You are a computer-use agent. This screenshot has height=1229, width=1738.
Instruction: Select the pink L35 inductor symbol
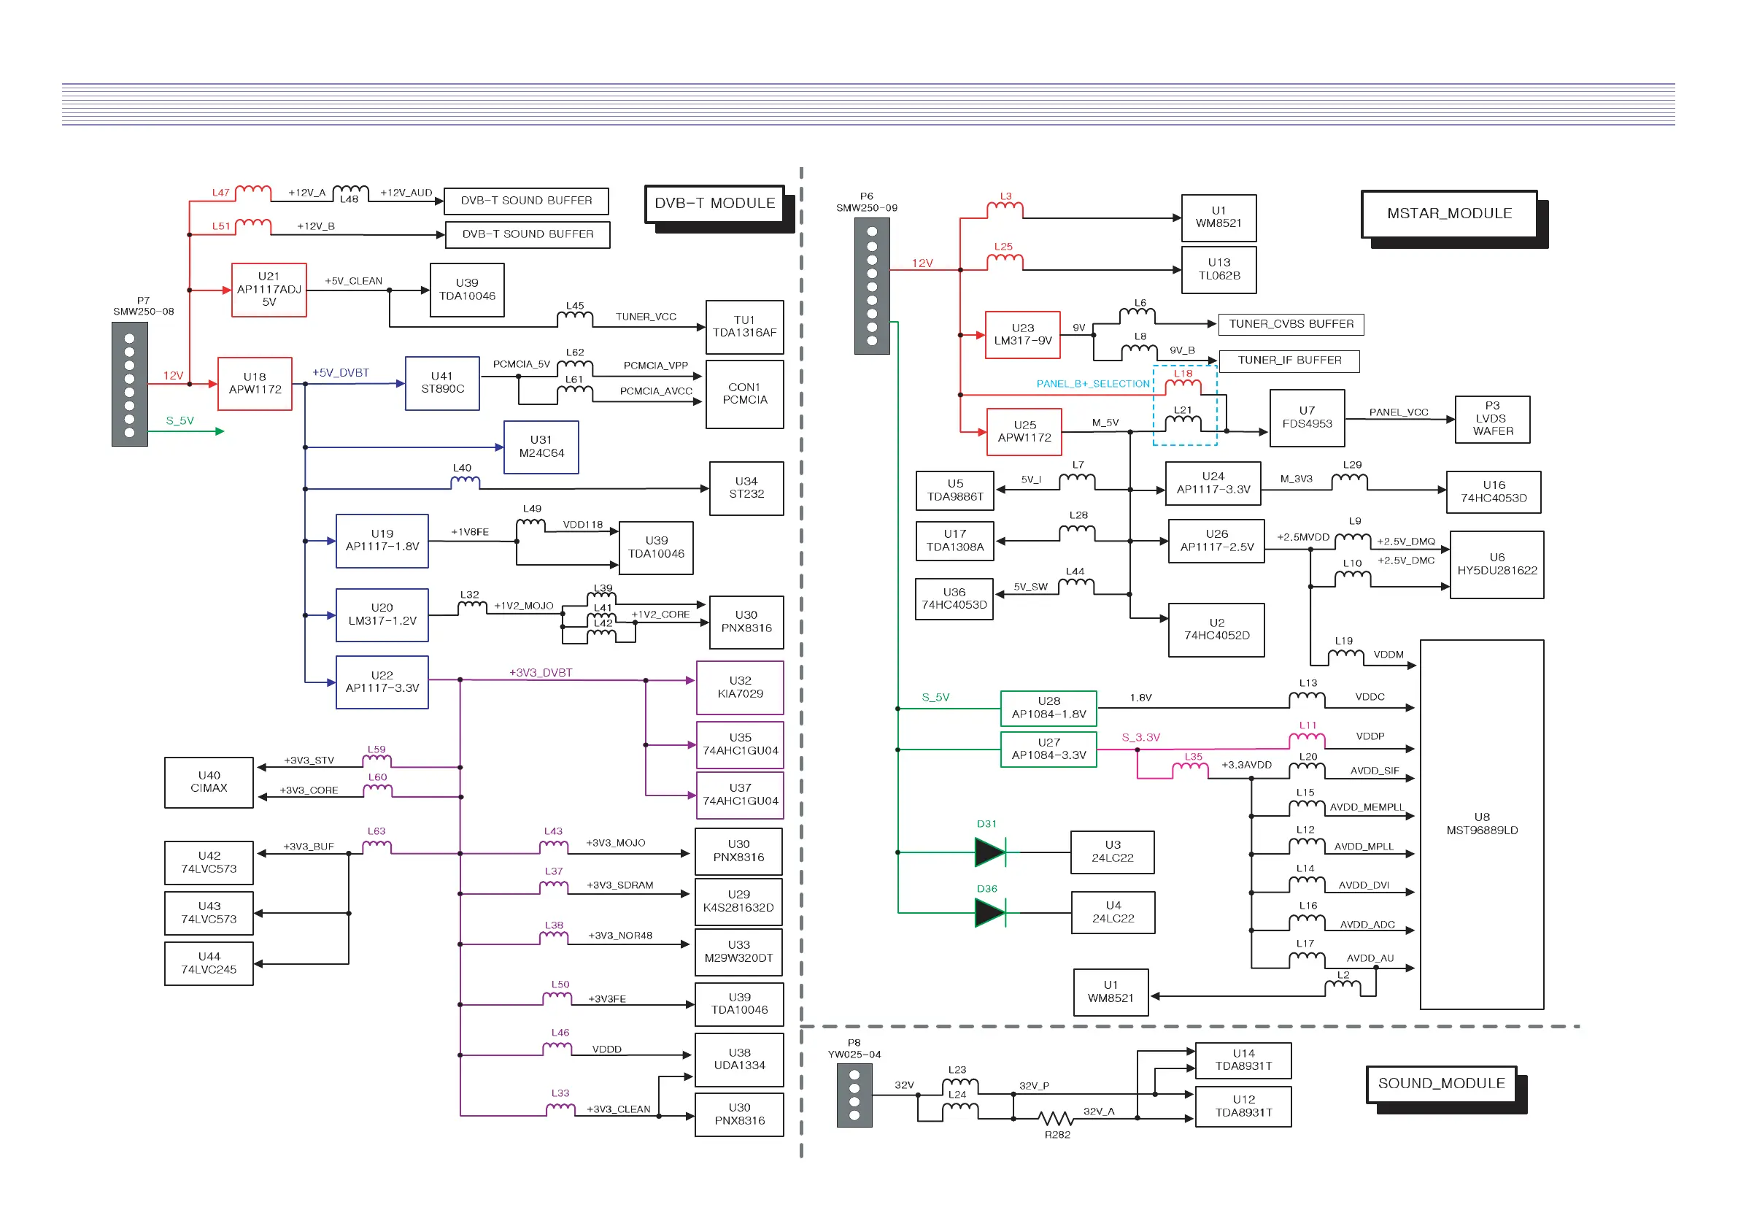(x=1191, y=768)
